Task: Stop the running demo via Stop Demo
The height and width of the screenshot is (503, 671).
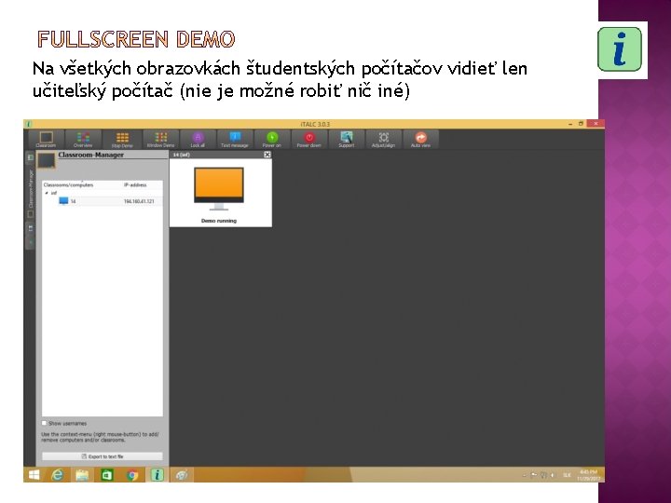Action: coord(122,139)
